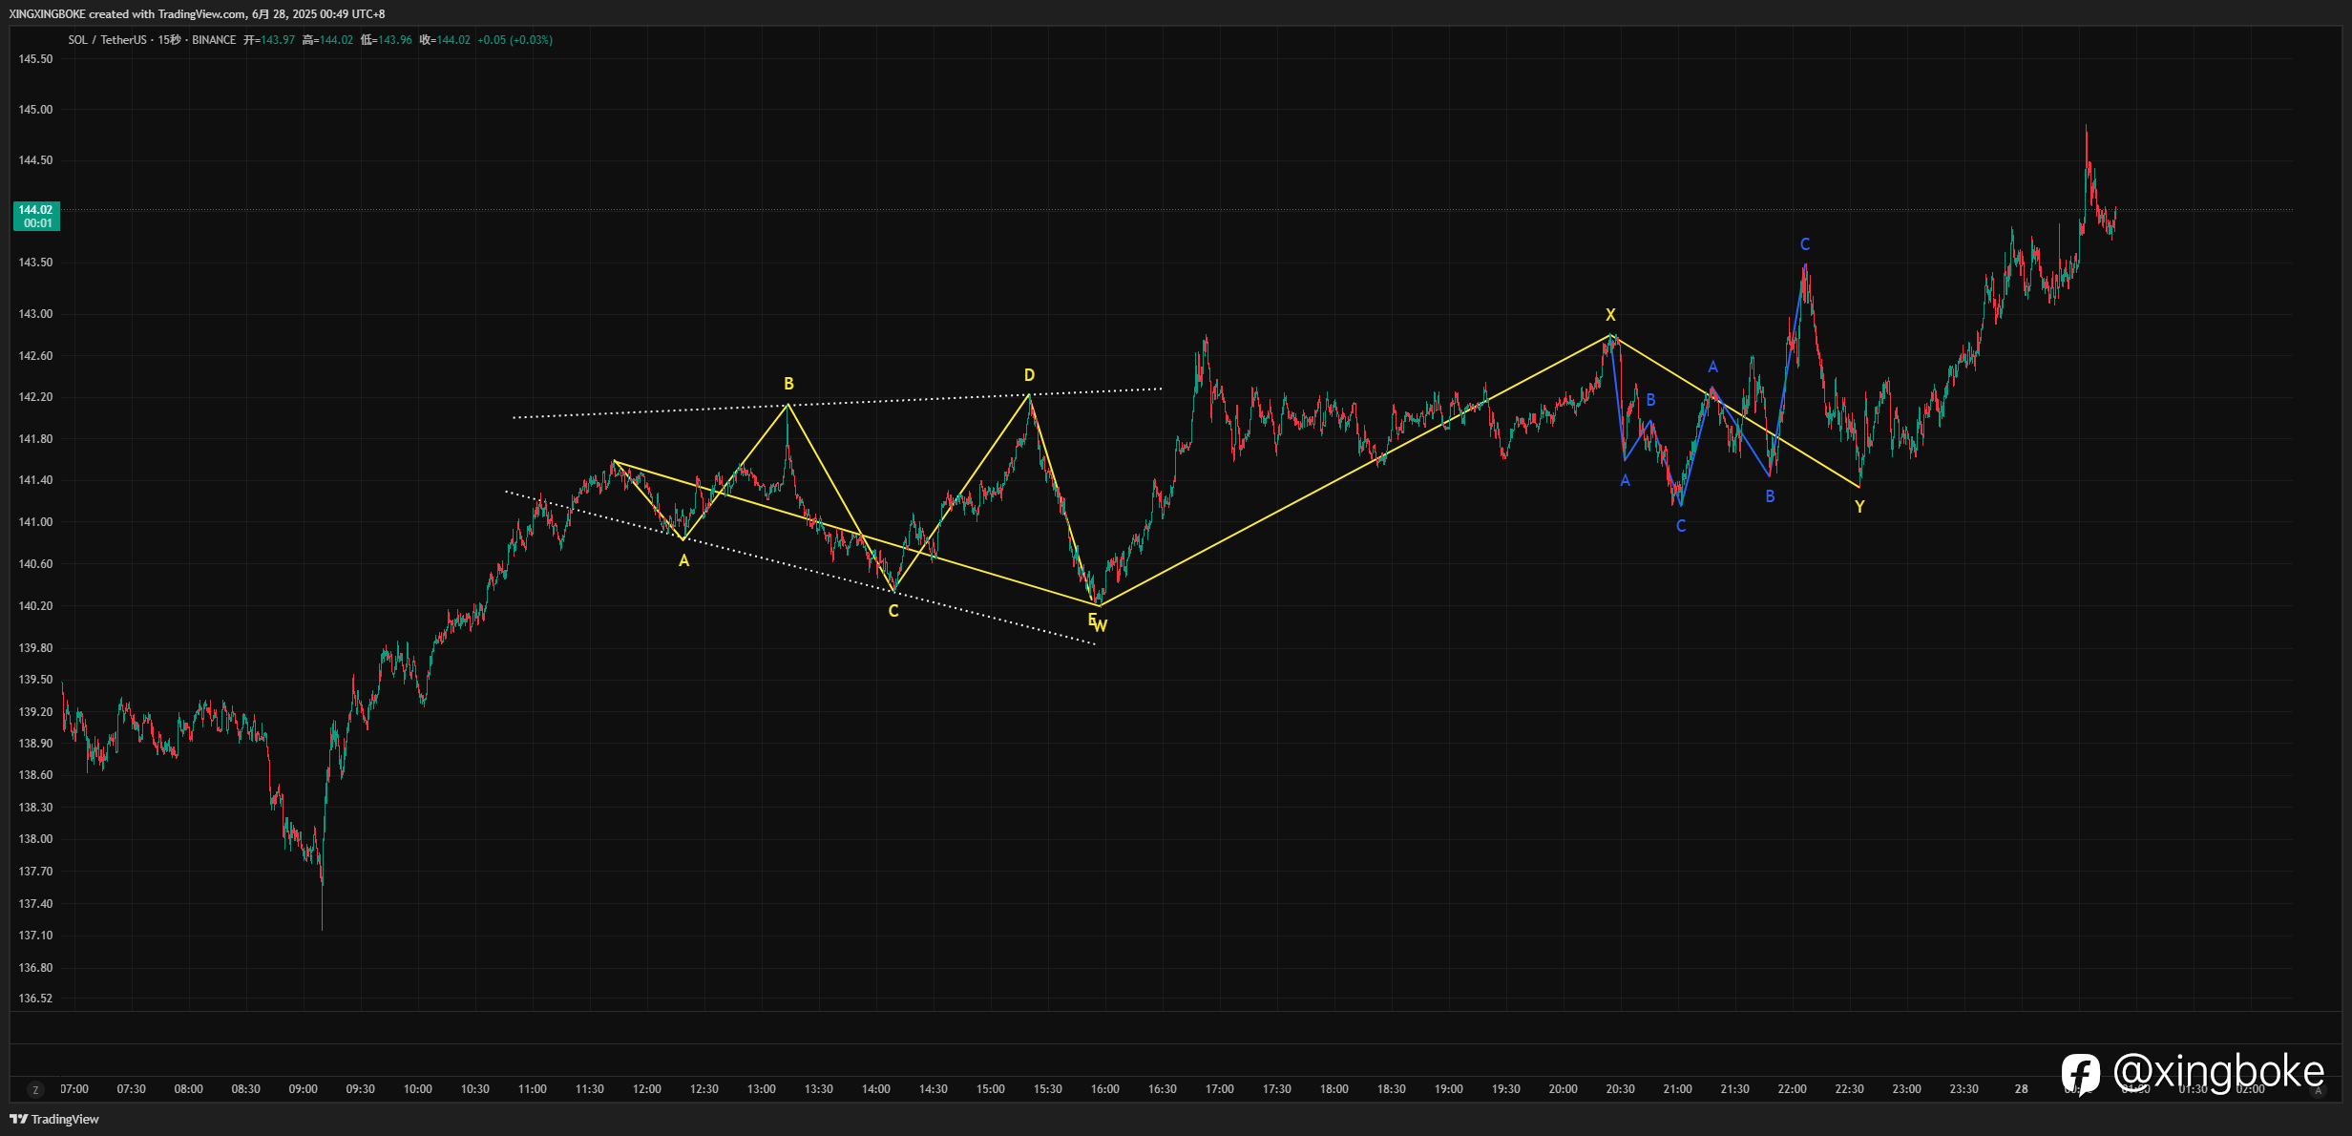Image resolution: width=2352 pixels, height=1136 pixels.
Task: Select the yellow wave label B
Action: click(x=788, y=384)
